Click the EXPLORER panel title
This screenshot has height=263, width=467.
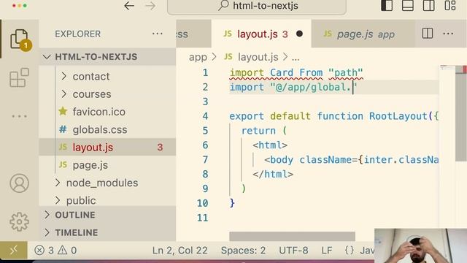coord(78,34)
